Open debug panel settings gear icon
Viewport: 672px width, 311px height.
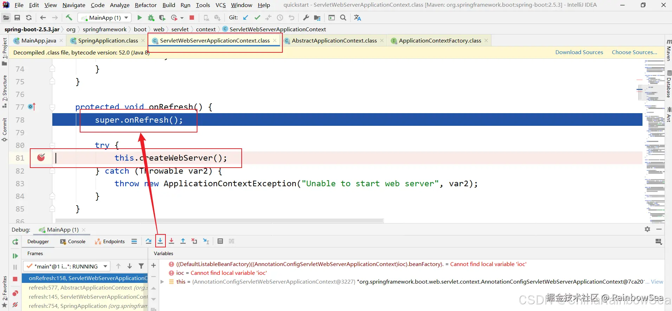tap(647, 229)
